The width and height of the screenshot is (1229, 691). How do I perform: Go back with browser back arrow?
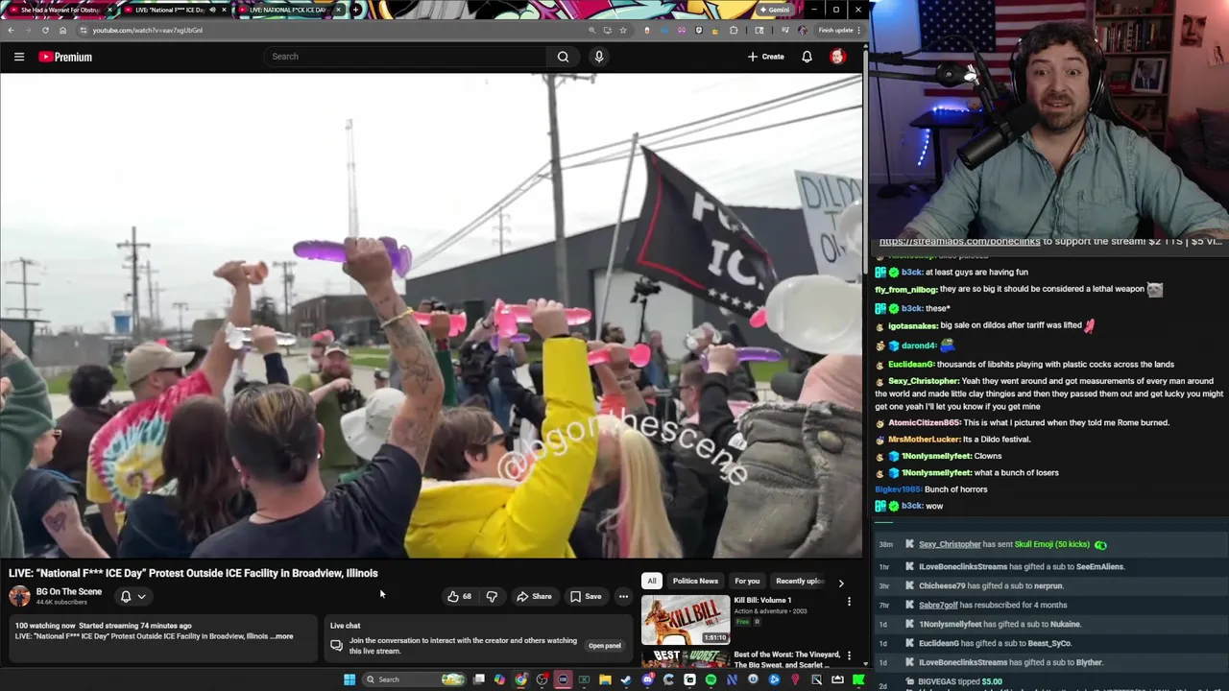(x=11, y=30)
